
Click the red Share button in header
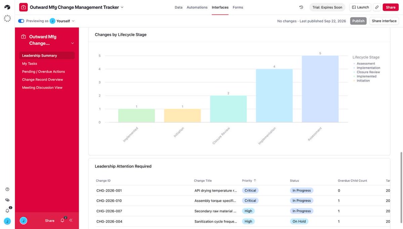click(391, 7)
